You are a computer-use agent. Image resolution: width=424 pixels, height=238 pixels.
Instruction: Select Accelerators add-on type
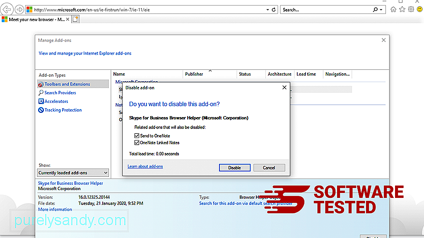click(x=56, y=102)
